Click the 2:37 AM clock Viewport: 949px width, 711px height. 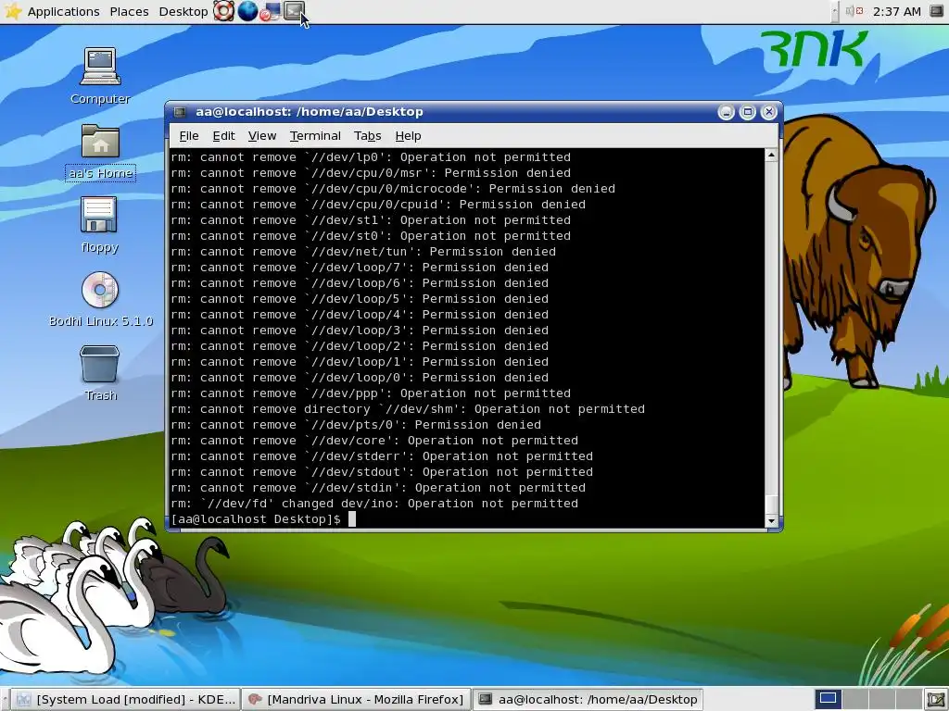coord(896,11)
